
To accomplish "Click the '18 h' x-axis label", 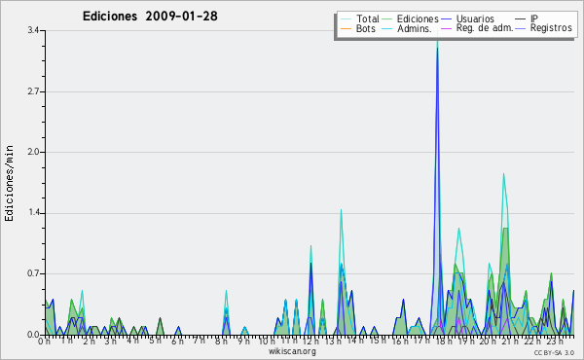I will tap(444, 341).
